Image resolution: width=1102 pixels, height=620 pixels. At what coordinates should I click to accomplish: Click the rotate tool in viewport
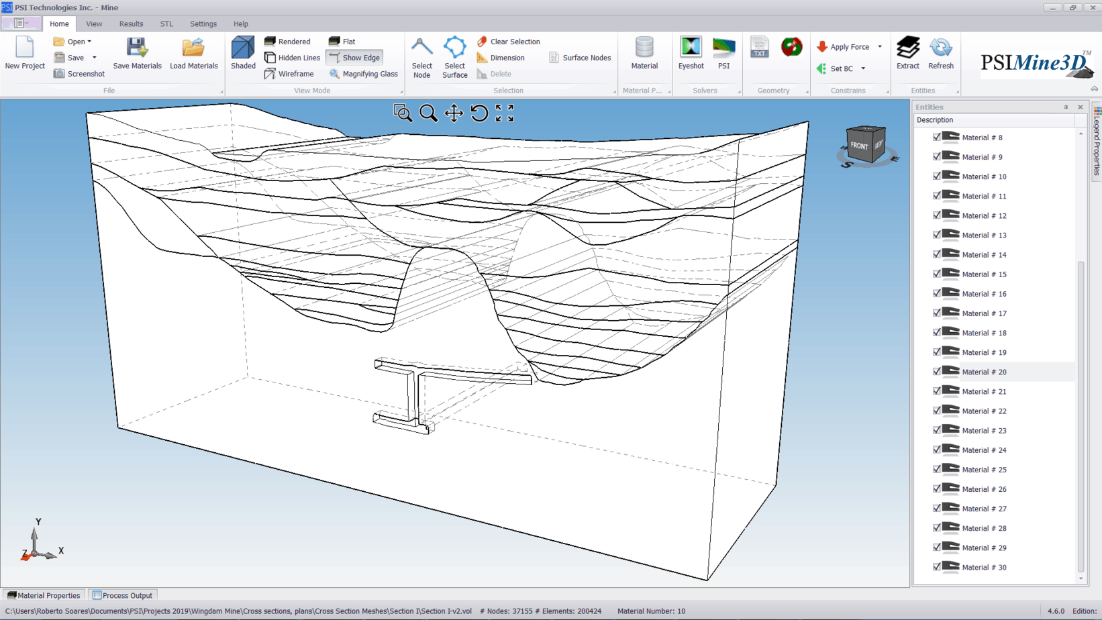pyautogui.click(x=479, y=113)
